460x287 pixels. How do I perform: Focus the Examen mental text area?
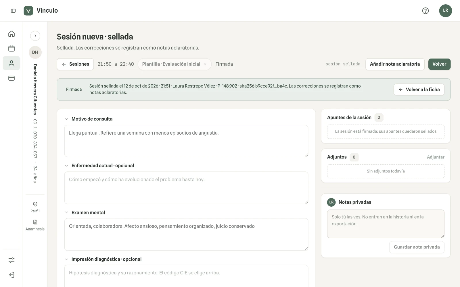coord(186,234)
